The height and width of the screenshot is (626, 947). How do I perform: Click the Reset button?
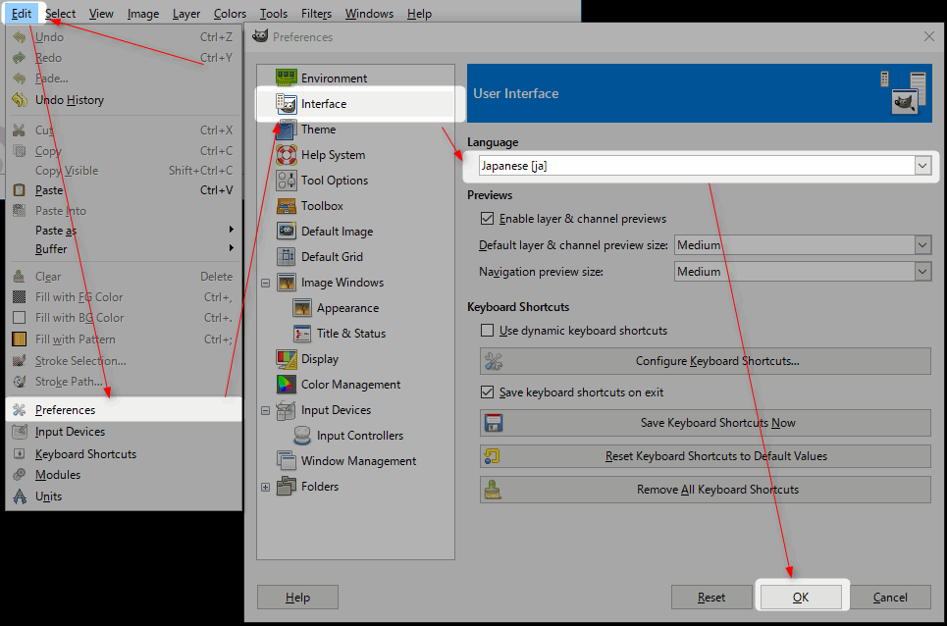click(711, 597)
